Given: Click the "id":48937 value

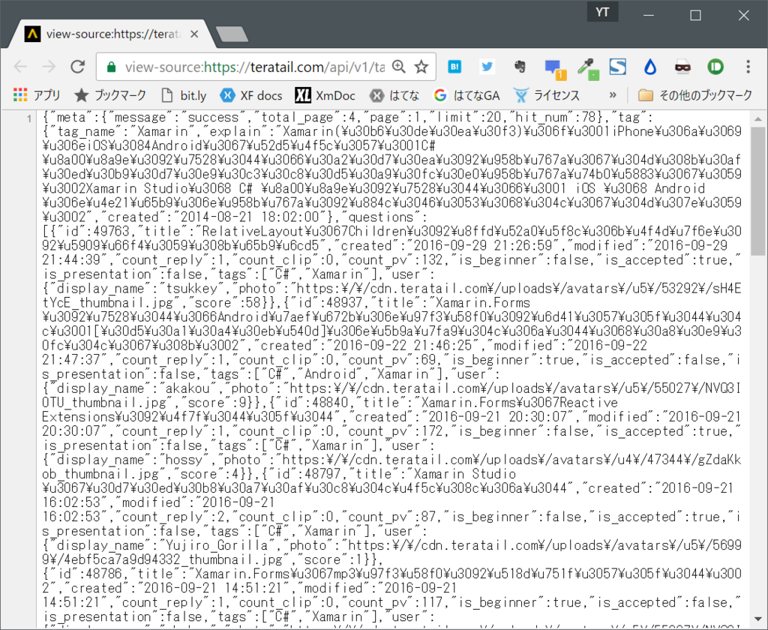Looking at the screenshot, I should 324,303.
